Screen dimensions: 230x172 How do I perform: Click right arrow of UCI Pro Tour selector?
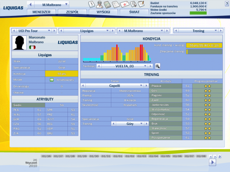click(x=54, y=31)
